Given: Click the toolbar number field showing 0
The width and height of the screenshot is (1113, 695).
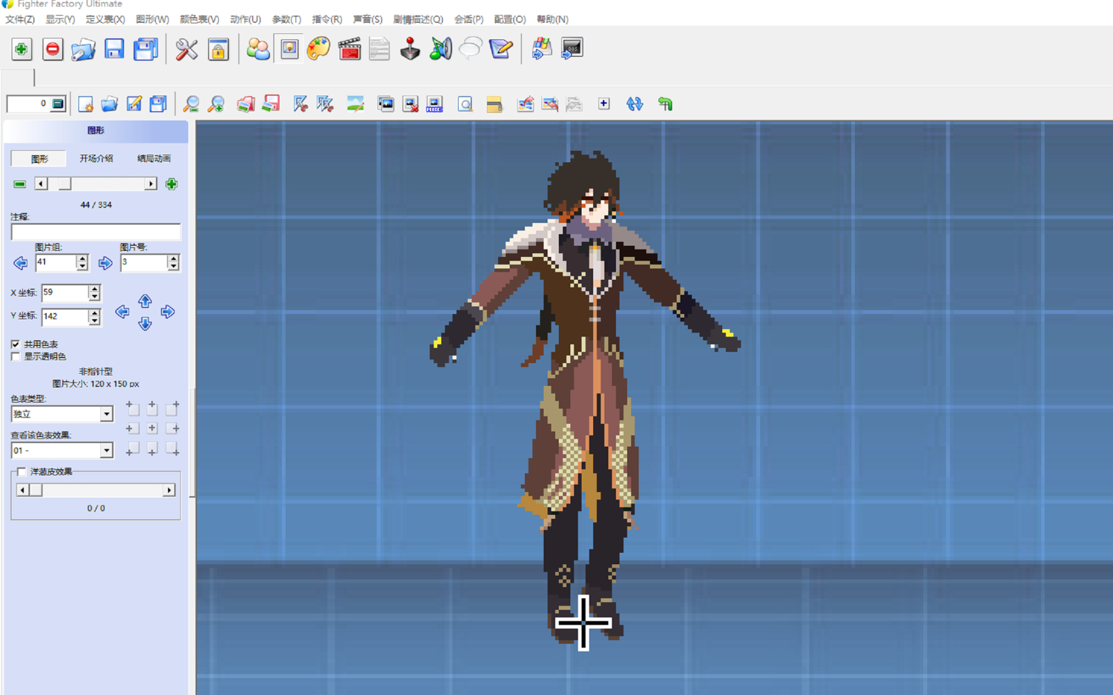Looking at the screenshot, I should [28, 104].
